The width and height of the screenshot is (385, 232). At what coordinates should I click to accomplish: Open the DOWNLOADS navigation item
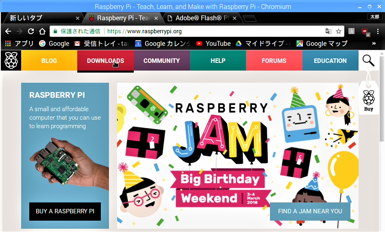[x=106, y=61]
